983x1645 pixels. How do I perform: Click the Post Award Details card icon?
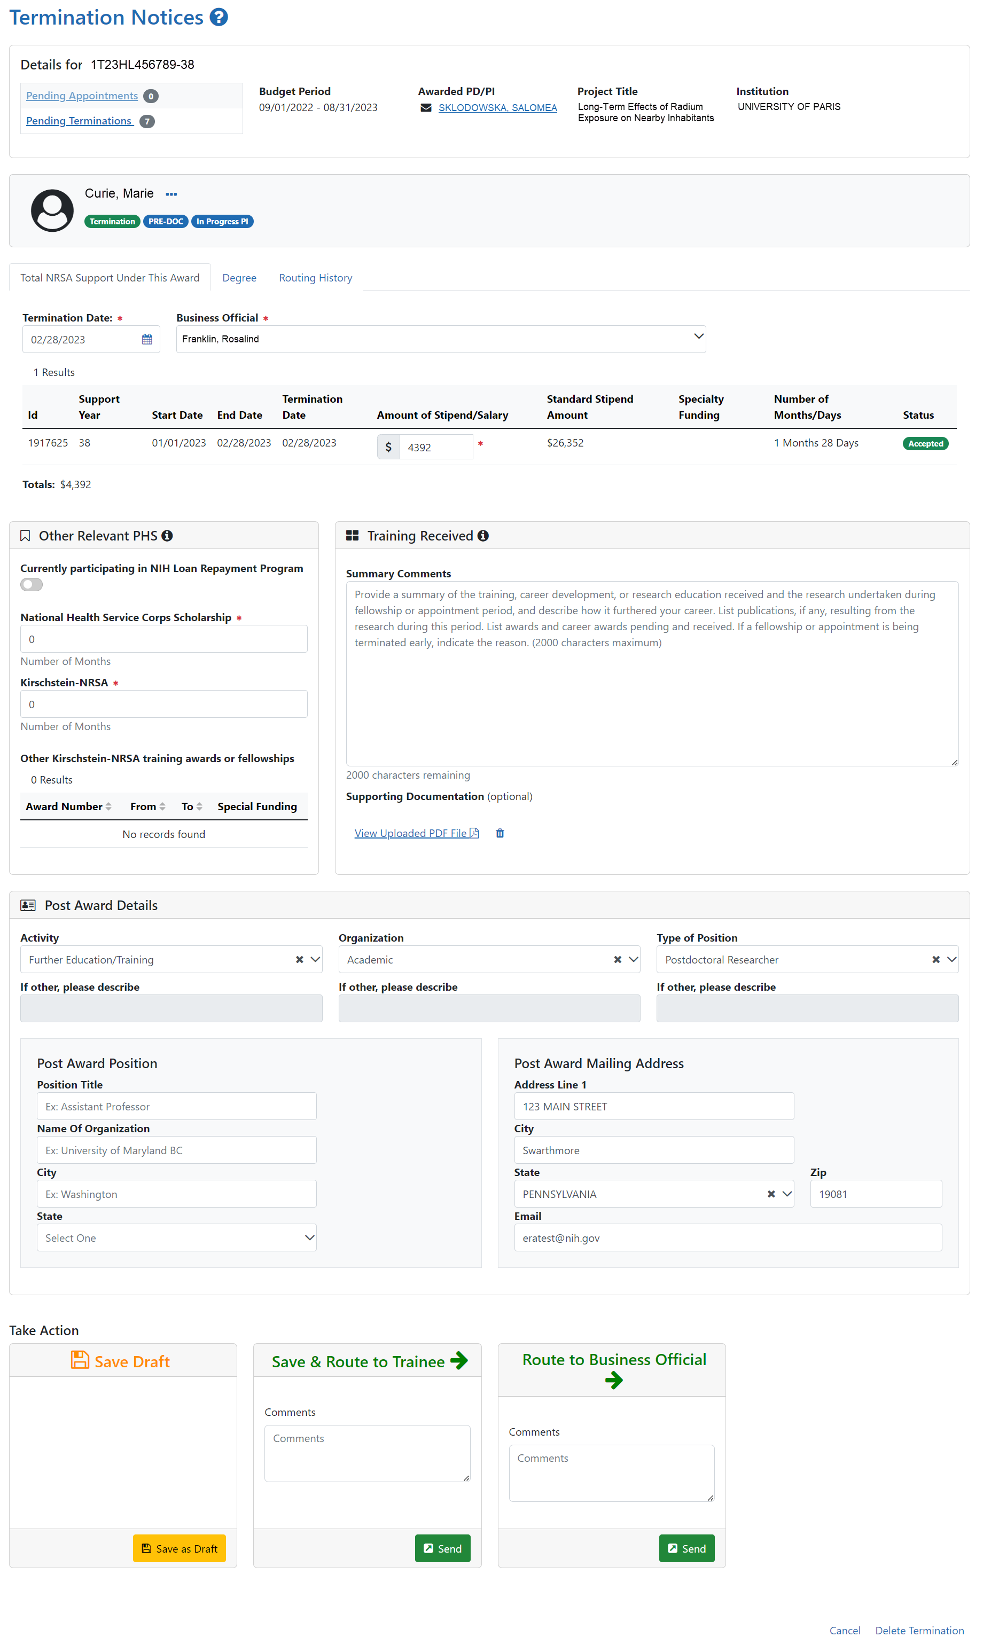(28, 905)
